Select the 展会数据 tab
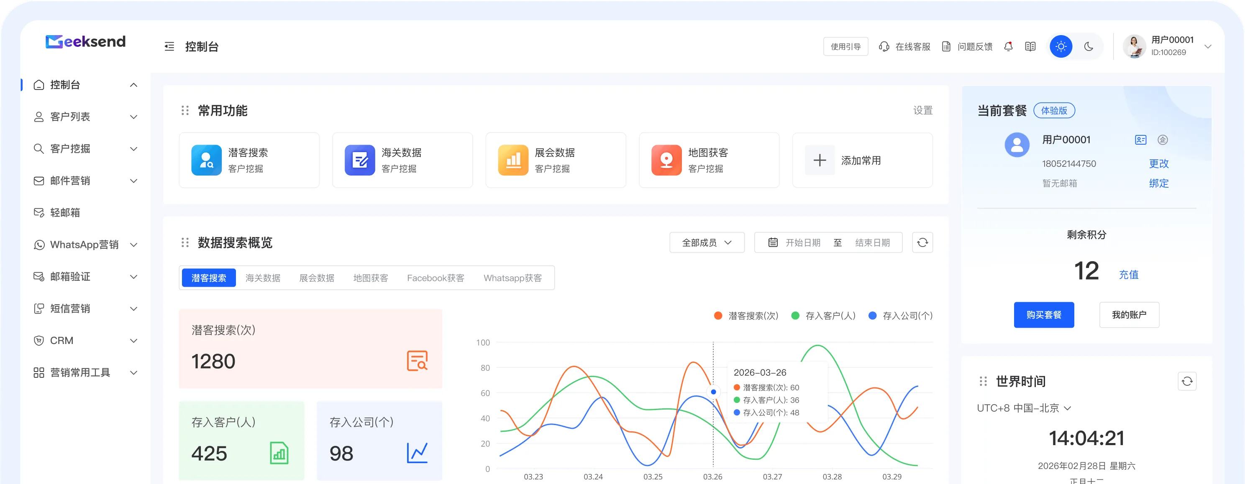This screenshot has width=1245, height=484. coord(317,278)
